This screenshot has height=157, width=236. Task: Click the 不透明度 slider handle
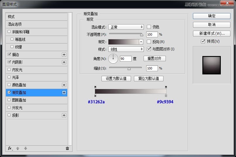pos(142,35)
